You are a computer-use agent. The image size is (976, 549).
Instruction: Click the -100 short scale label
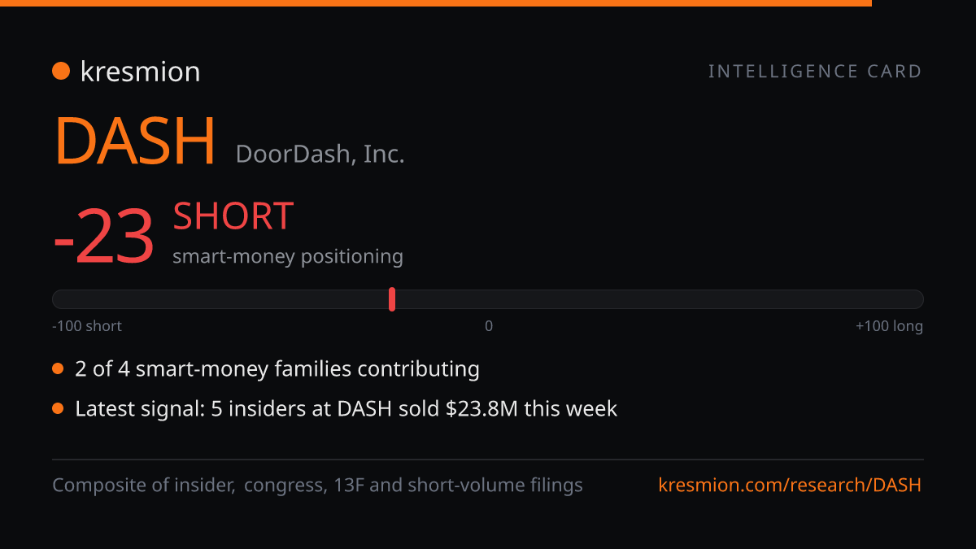(87, 326)
